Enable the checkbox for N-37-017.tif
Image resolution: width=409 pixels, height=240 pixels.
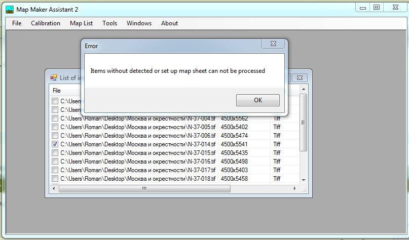pos(55,170)
